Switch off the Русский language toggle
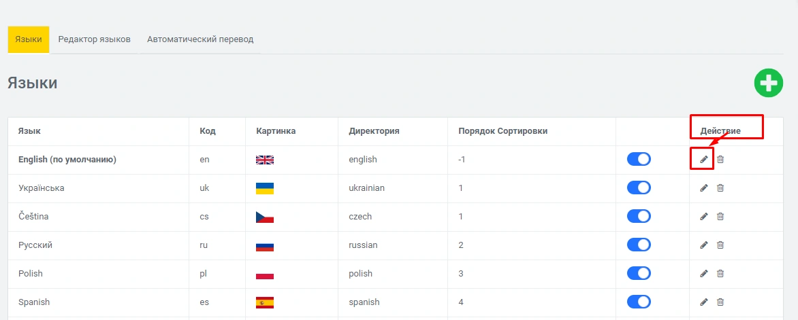Screen dimensions: 798x320 [639, 245]
